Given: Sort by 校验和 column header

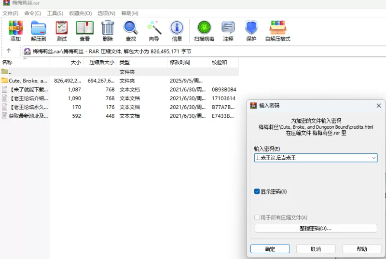Looking at the screenshot, I should pyautogui.click(x=224, y=63).
